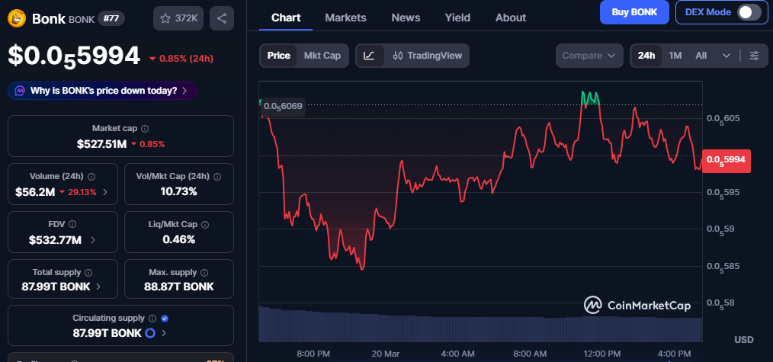Show Max. supply info icon
The image size is (773, 362).
[x=204, y=272]
